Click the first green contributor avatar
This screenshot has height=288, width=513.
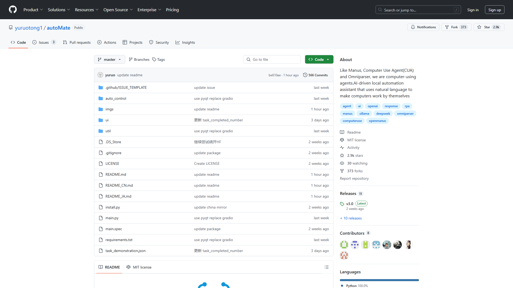pos(344,245)
